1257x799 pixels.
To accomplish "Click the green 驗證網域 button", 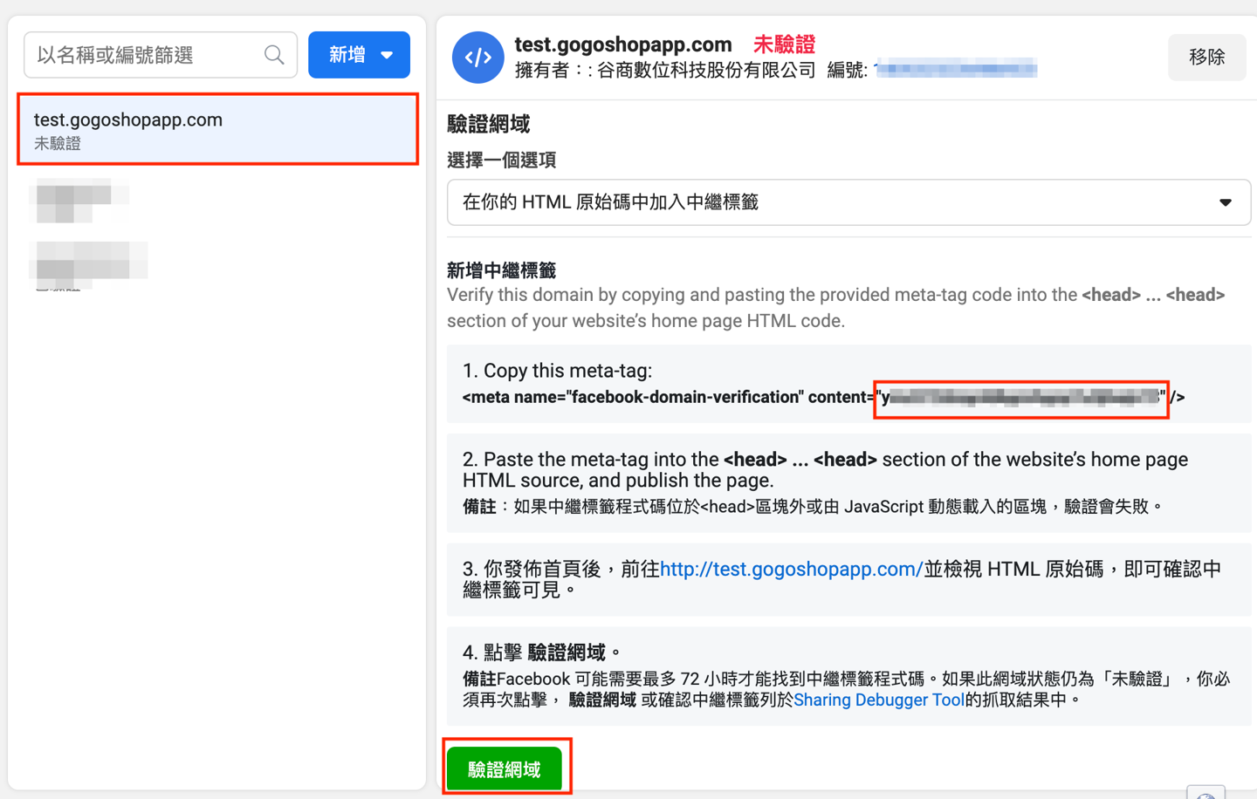I will tap(505, 768).
